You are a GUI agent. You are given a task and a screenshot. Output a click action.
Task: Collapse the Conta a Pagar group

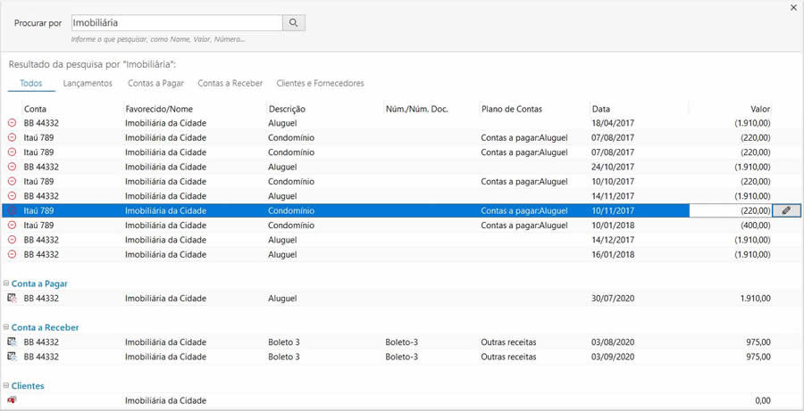click(x=6, y=284)
